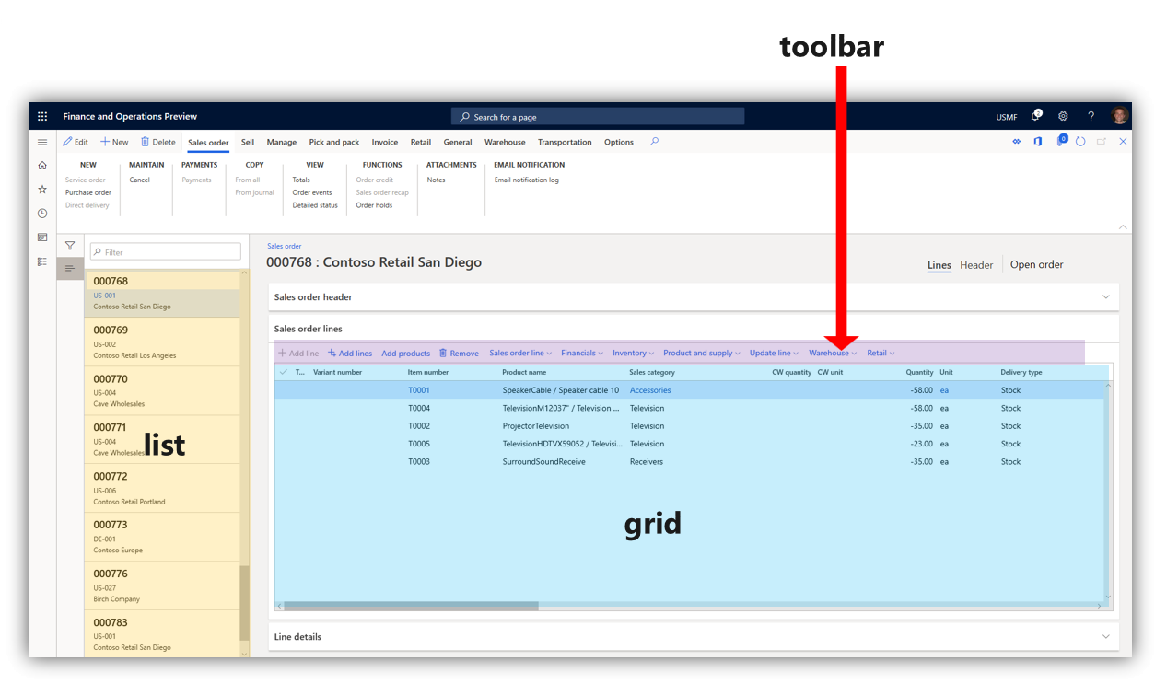The image size is (1155, 684).
Task: Click Search for a page box
Action: pos(598,116)
